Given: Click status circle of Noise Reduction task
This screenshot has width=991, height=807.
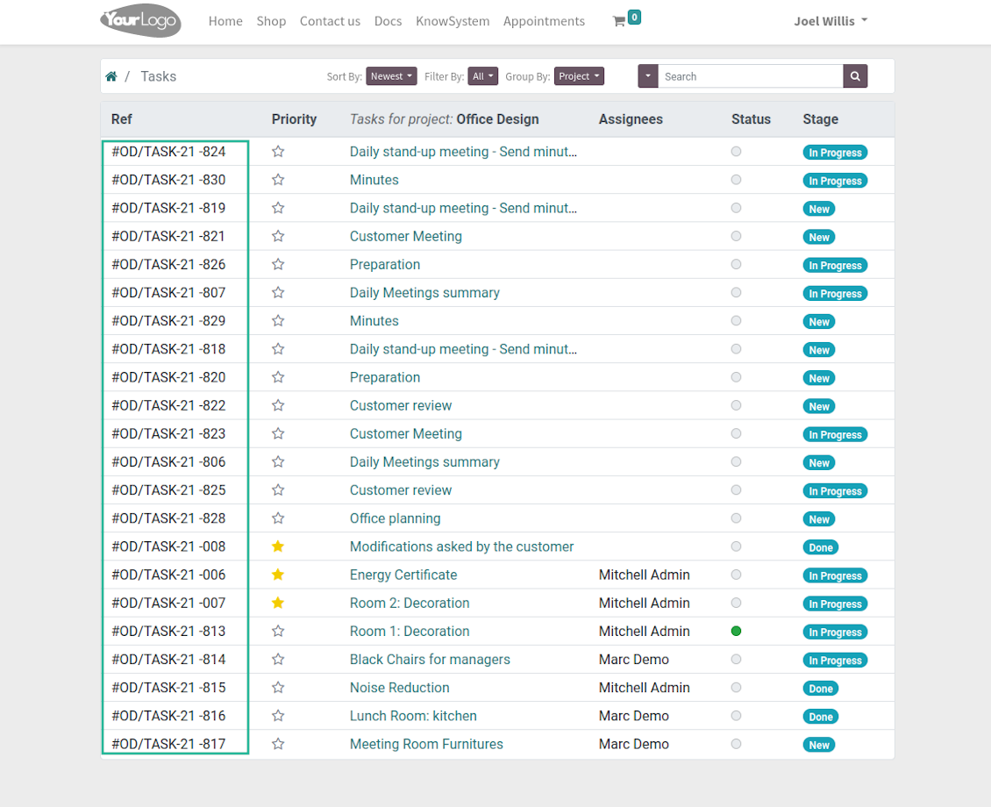Looking at the screenshot, I should coord(736,688).
